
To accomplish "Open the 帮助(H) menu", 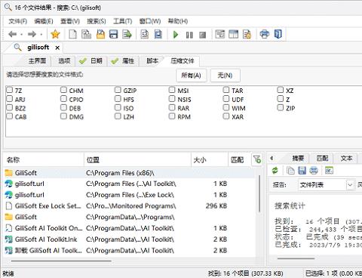I will click(x=178, y=21).
